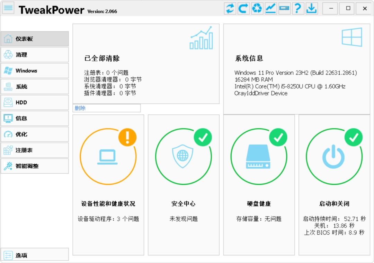Open the hamburger menu button
The height and width of the screenshot is (263, 374).
tap(8, 8)
